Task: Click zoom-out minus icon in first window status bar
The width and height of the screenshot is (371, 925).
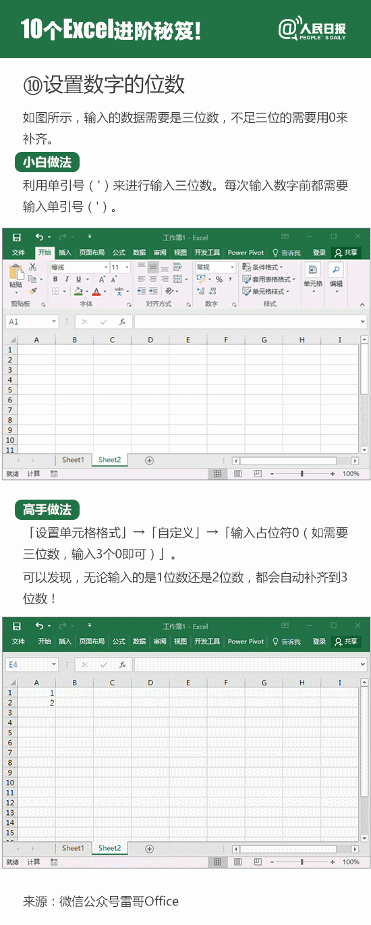Action: point(272,474)
